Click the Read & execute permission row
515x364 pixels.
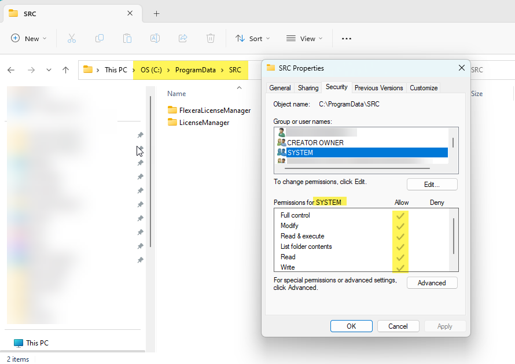point(361,236)
